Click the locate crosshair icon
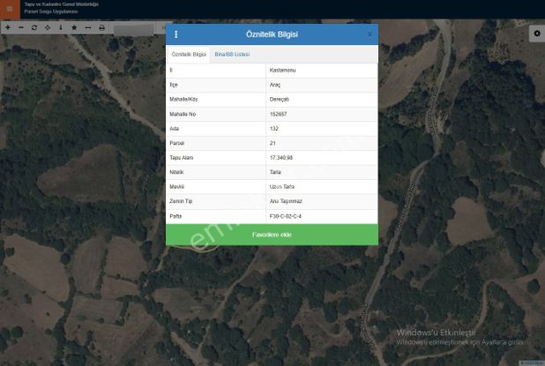 click(x=48, y=28)
